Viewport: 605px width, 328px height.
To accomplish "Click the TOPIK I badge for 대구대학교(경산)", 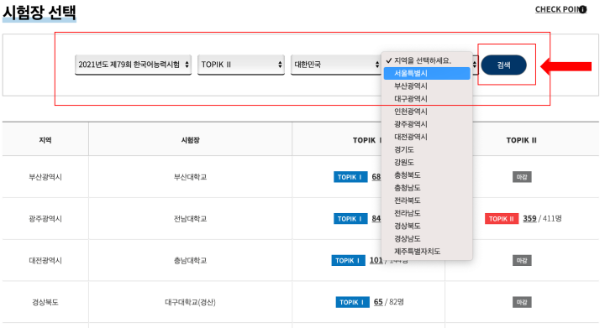I will (352, 302).
